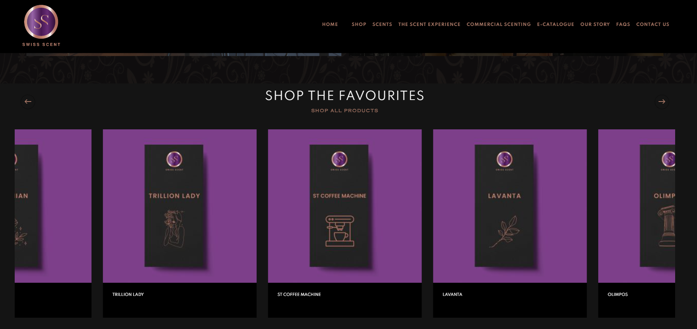697x329 pixels.
Task: Click the Shop All Products link
Action: tap(344, 111)
